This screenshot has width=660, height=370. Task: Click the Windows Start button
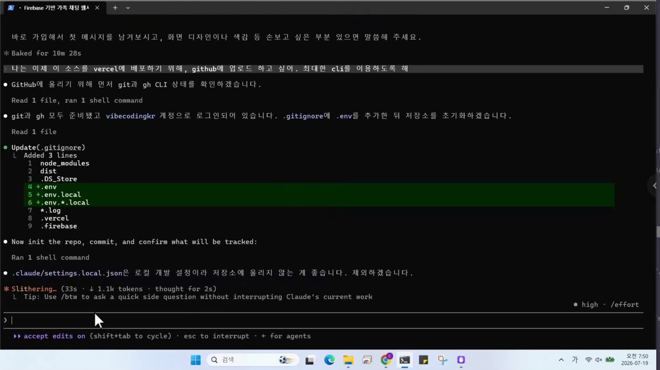196,360
